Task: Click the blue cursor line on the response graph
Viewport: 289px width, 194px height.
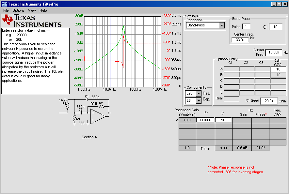Action: point(110,52)
